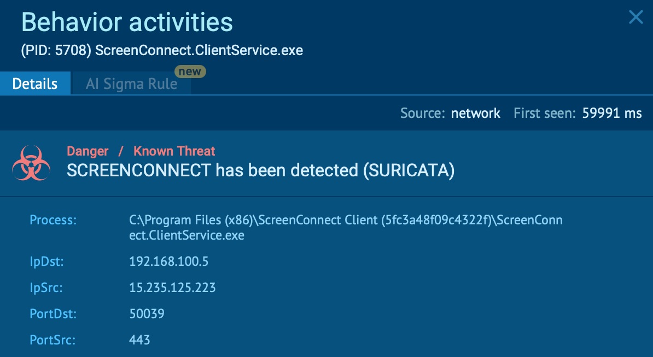The image size is (653, 357).
Task: Click the SCREENCONNECT has been detected title
Action: coord(261,170)
